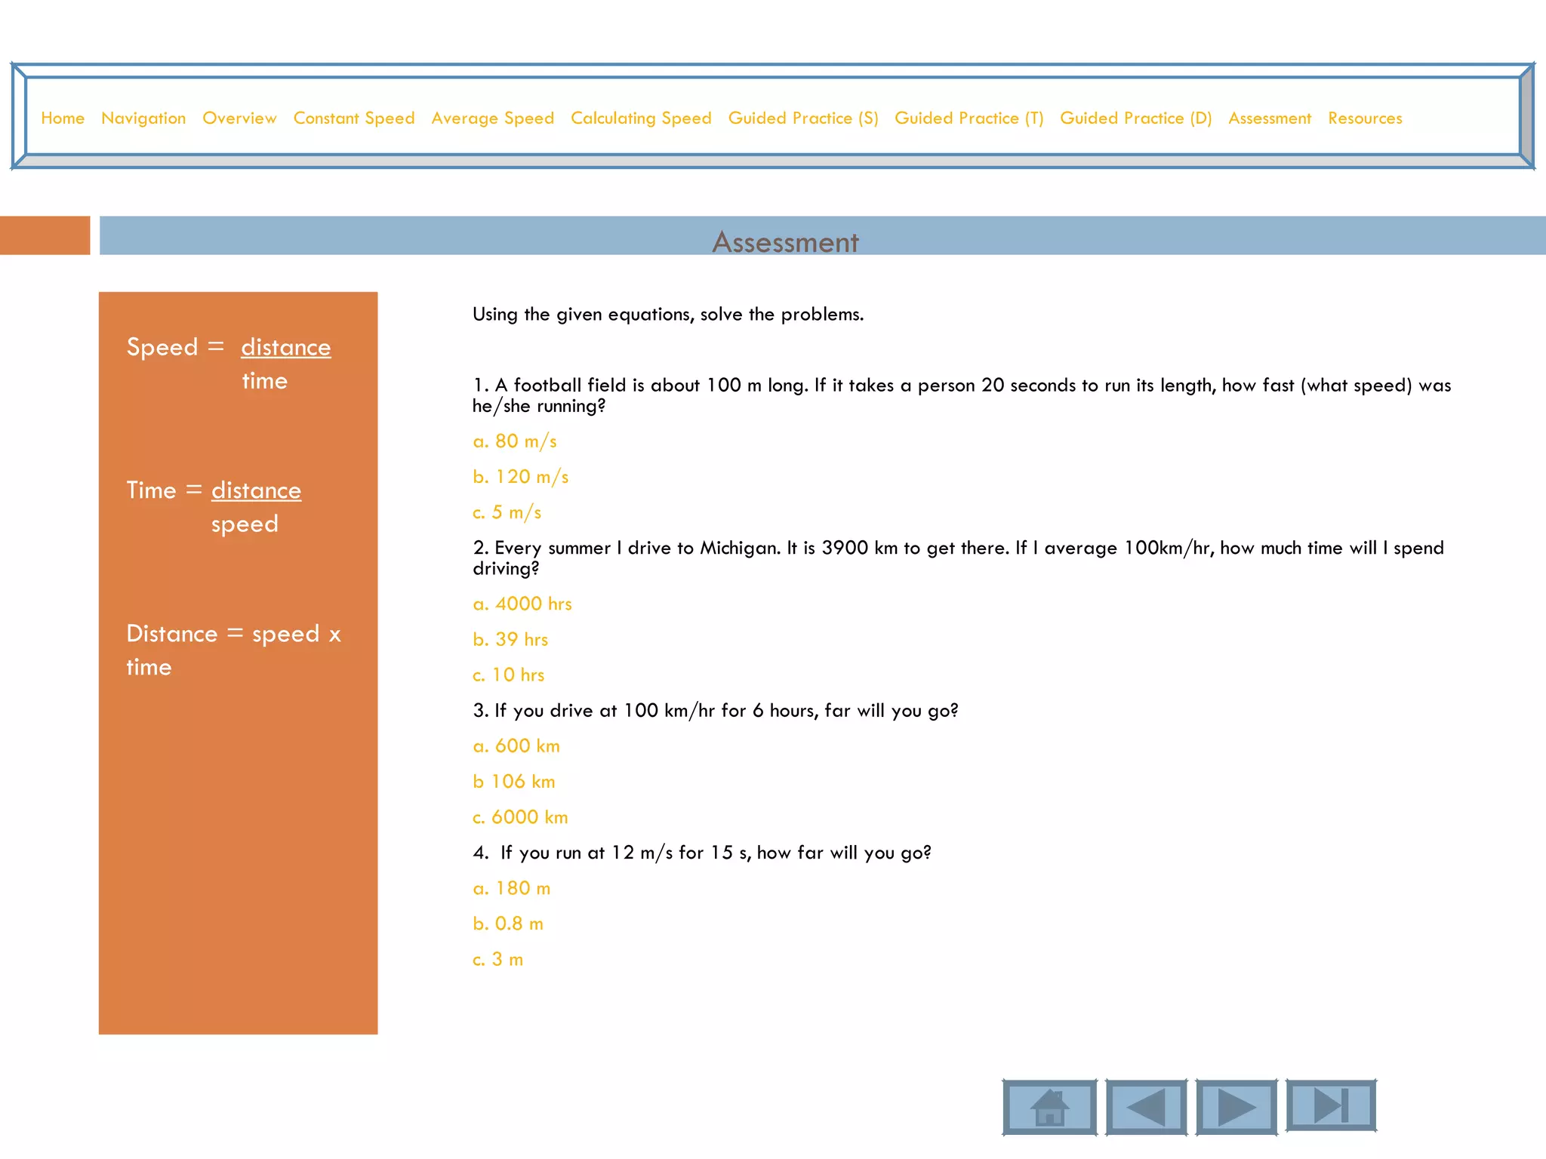Select answer b. 120 m/s

[x=520, y=477]
